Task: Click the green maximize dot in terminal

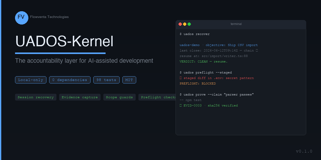Action: point(189,24)
